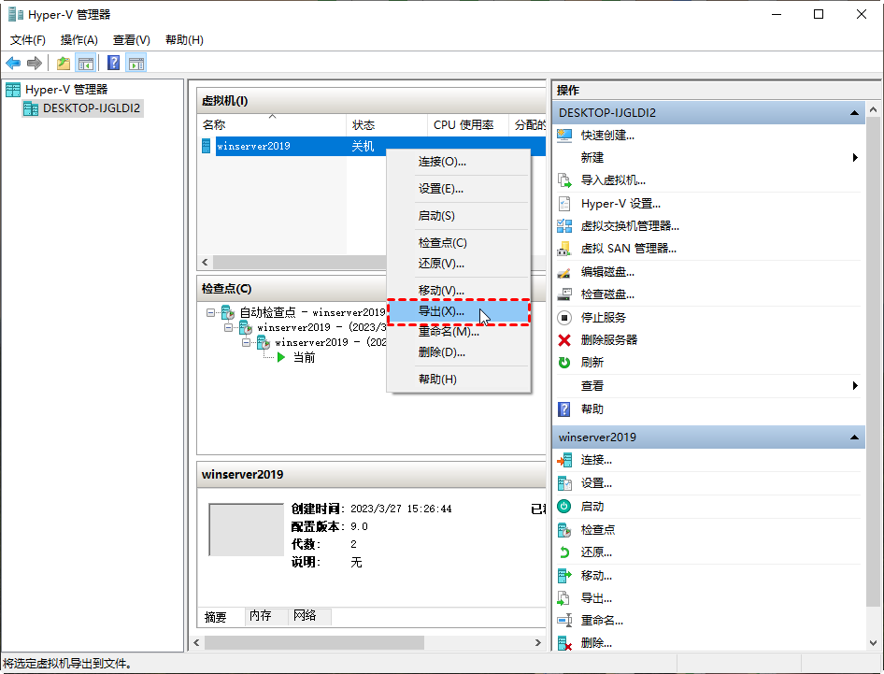The width and height of the screenshot is (884, 674).
Task: Switch to the 网络 tab
Action: 305,616
